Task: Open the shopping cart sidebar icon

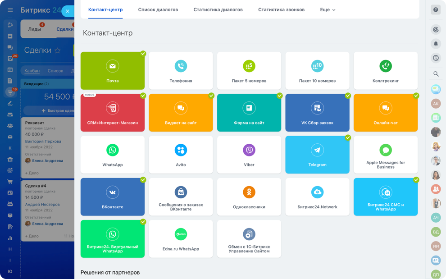Action: 10,182
